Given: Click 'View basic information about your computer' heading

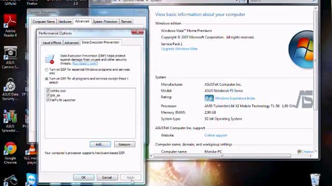Looking at the screenshot, I should [x=200, y=14].
